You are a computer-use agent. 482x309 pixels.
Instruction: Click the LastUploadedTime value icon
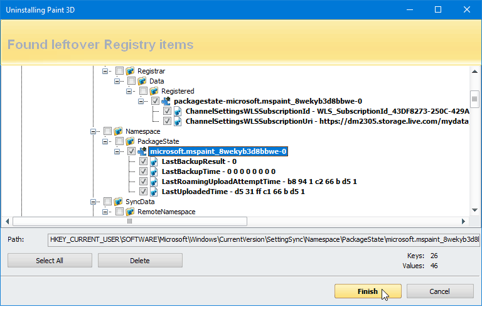click(154, 192)
